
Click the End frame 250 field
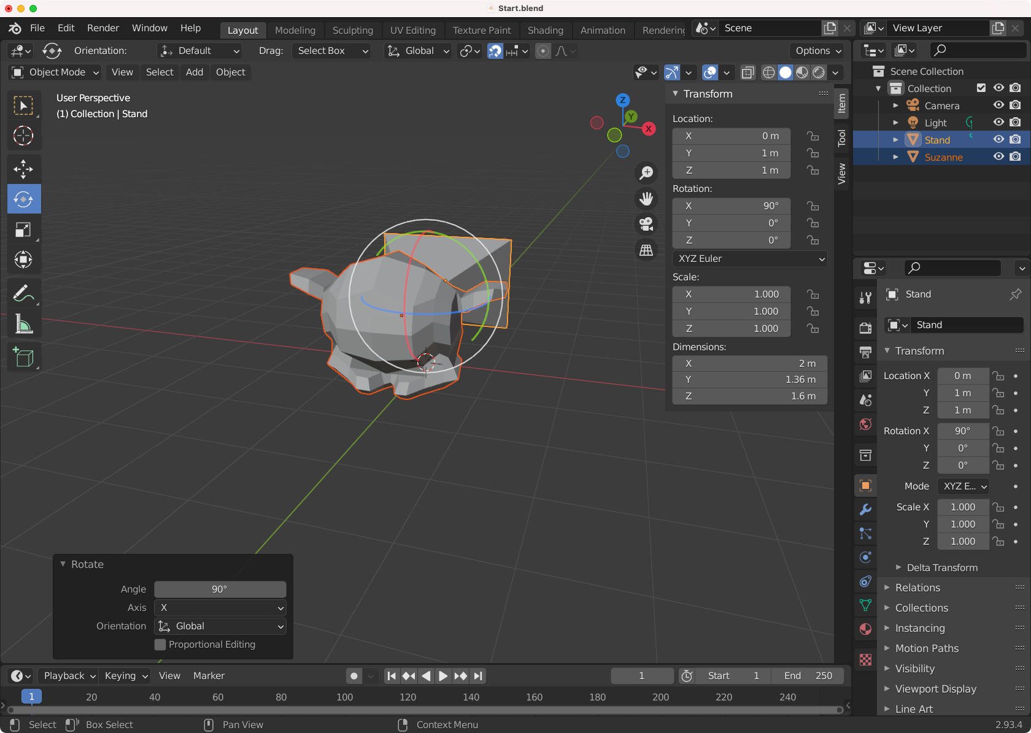(808, 676)
